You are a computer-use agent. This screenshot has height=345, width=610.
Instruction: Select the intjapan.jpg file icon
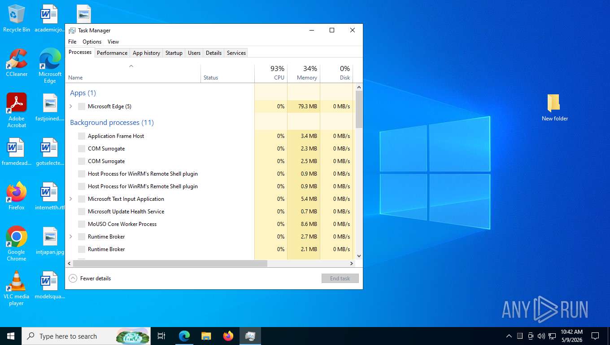(x=50, y=241)
